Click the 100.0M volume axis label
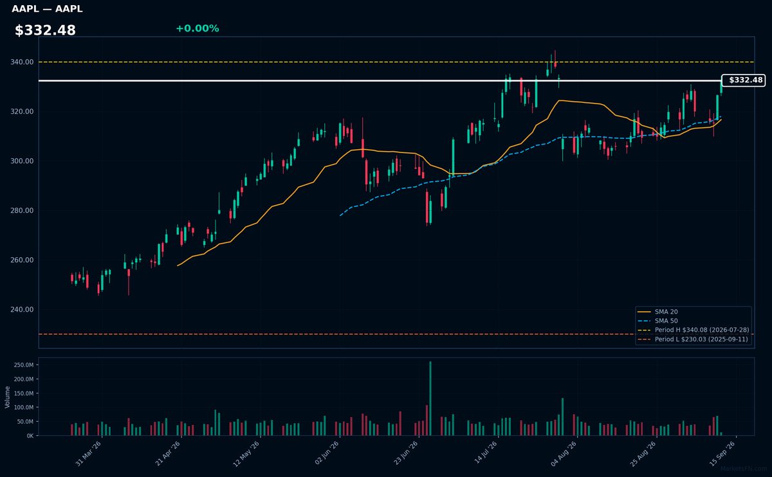This screenshot has height=477, width=772. pos(24,408)
